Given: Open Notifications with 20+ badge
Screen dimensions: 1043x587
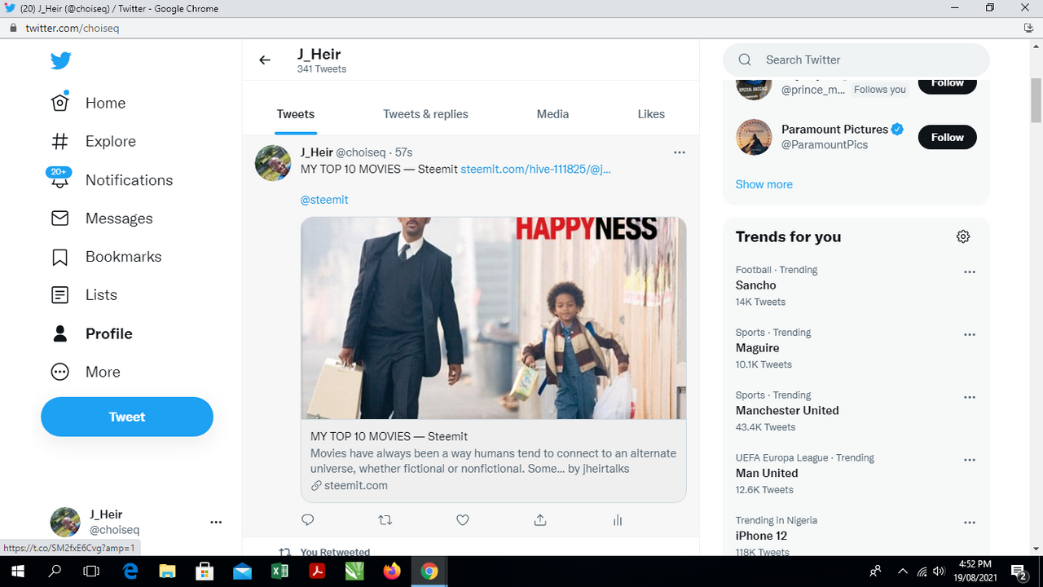Looking at the screenshot, I should click(112, 179).
